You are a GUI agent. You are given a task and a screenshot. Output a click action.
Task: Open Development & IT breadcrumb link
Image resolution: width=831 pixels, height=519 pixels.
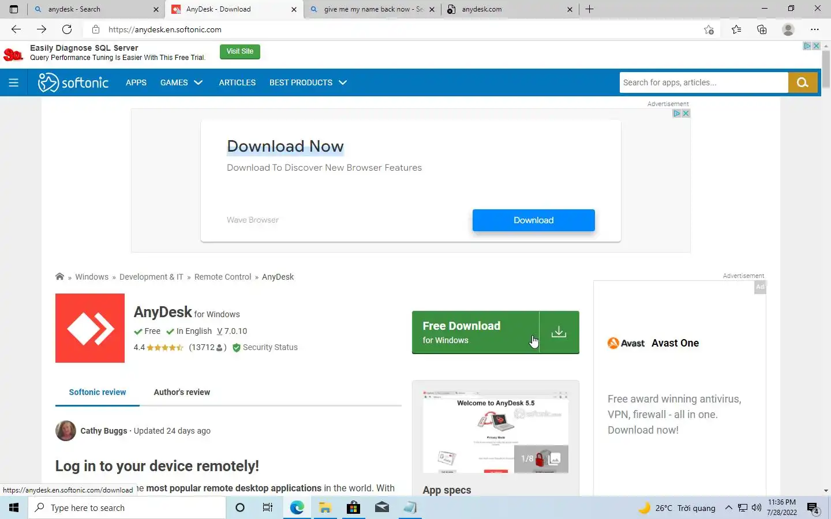(x=151, y=277)
